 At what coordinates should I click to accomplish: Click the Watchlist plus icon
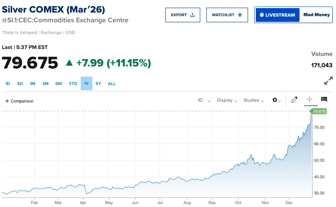(x=240, y=15)
